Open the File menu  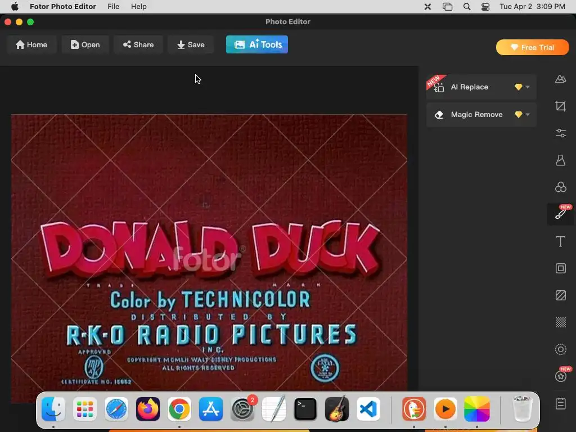pyautogui.click(x=113, y=7)
